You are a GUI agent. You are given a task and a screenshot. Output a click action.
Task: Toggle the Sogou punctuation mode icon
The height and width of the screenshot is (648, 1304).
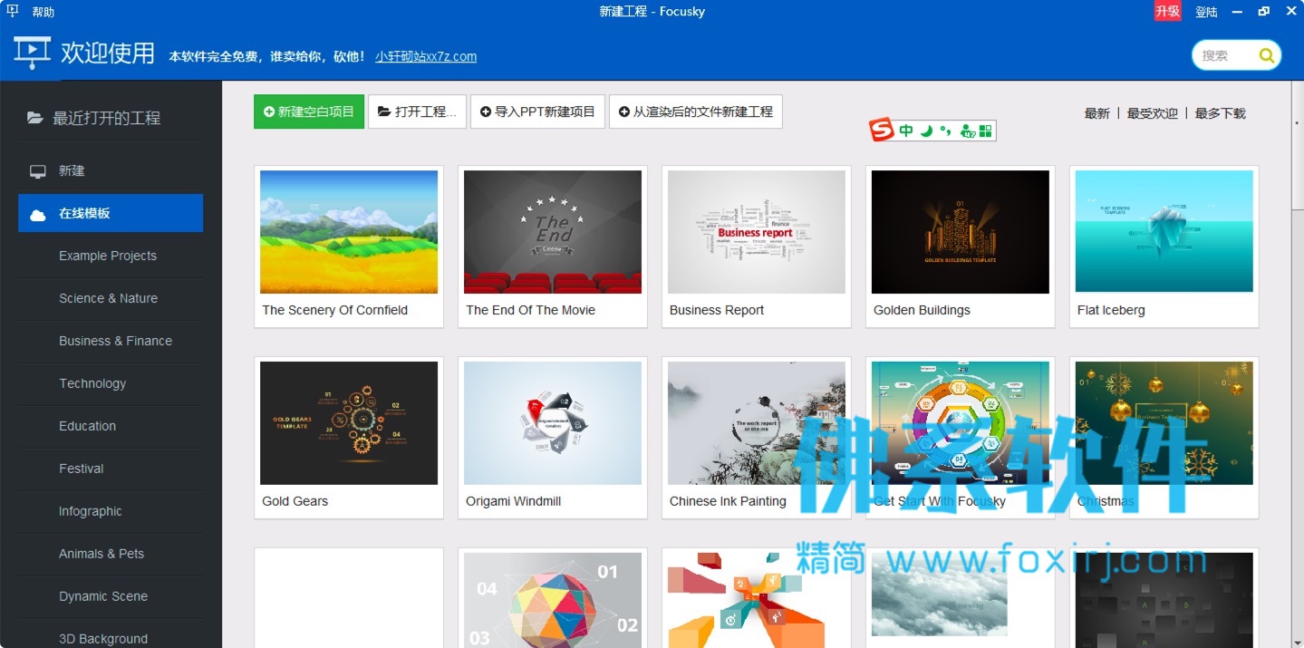945,131
